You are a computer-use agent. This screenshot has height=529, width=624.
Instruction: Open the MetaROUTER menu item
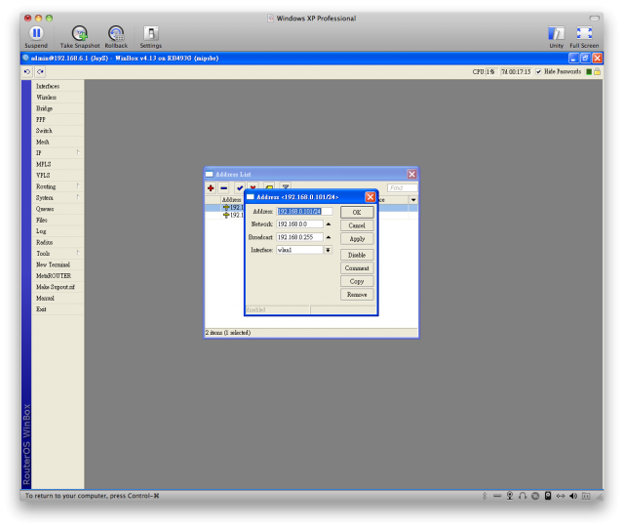tap(58, 275)
